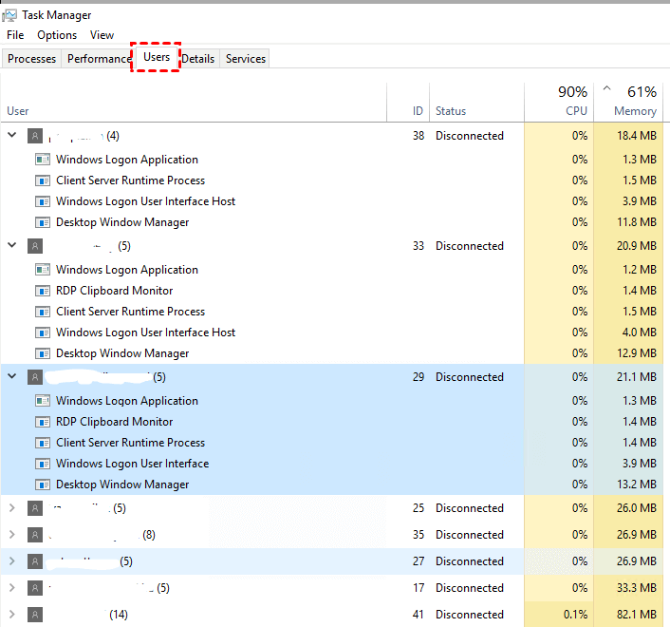Screen dimensions: 670x627
Task: Click icon of Windows Logon User Interface in session 29
Action: (x=42, y=464)
